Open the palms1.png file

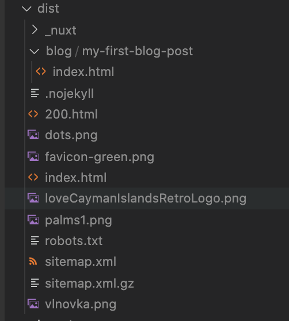[78, 220]
